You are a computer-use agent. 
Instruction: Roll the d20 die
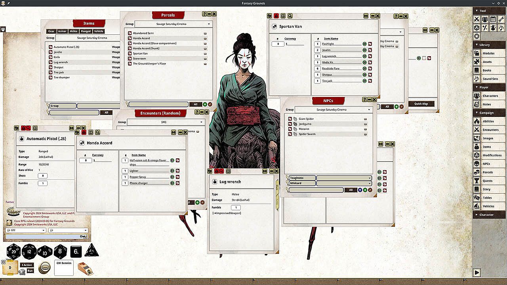(x=14, y=251)
